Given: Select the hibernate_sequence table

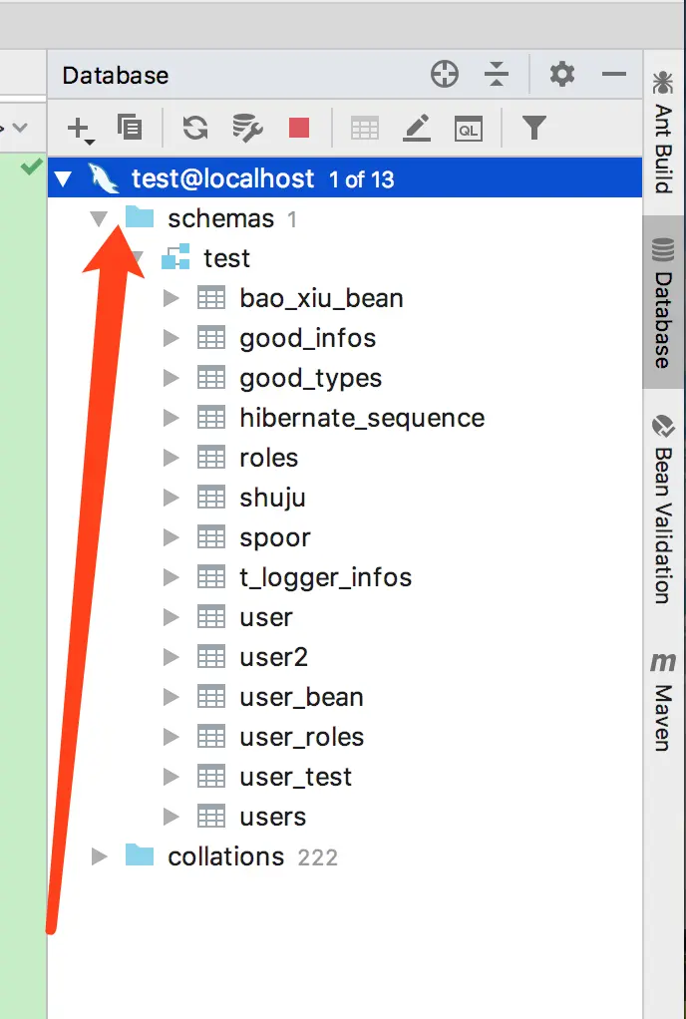Looking at the screenshot, I should tap(361, 418).
